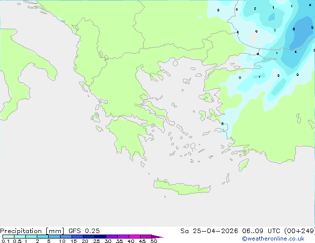Select the 30–35 mm purple swatch
Viewport: 315px width, 243px height.
coord(112,237)
